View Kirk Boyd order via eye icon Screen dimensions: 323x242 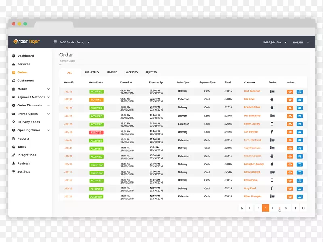tap(290, 100)
